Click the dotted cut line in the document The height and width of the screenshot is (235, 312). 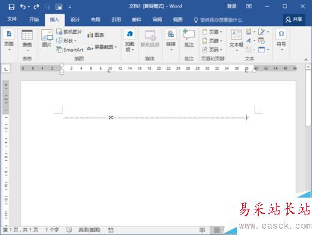coord(154,118)
